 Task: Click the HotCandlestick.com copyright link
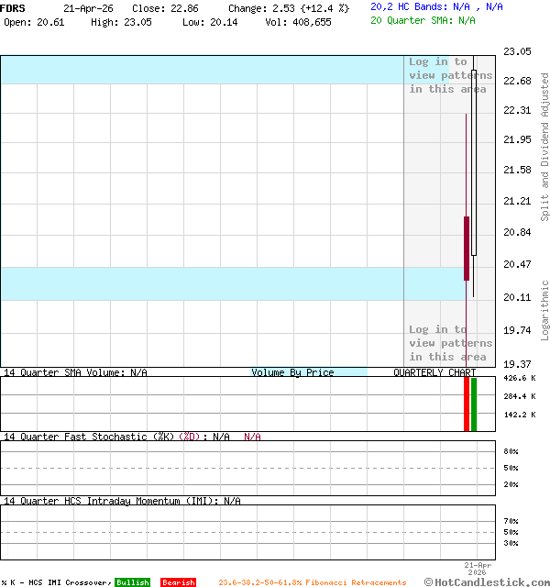pyautogui.click(x=487, y=581)
